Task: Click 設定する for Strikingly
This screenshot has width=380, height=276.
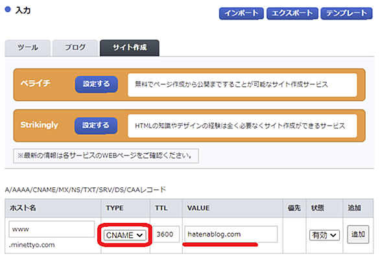Action: click(96, 126)
